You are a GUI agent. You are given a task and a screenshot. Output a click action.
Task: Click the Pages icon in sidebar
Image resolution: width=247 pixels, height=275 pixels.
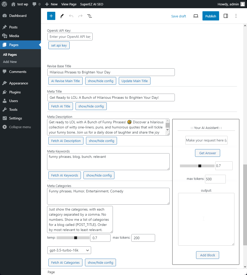tap(5, 45)
